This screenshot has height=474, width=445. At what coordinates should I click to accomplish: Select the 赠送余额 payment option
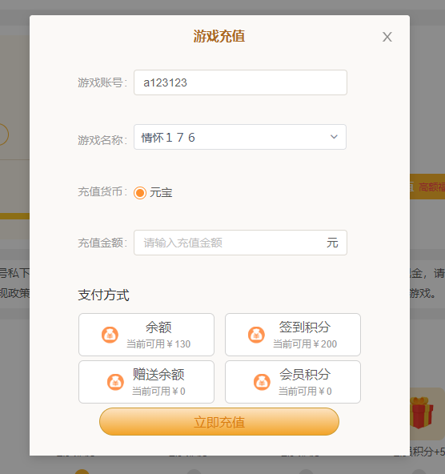(x=146, y=382)
